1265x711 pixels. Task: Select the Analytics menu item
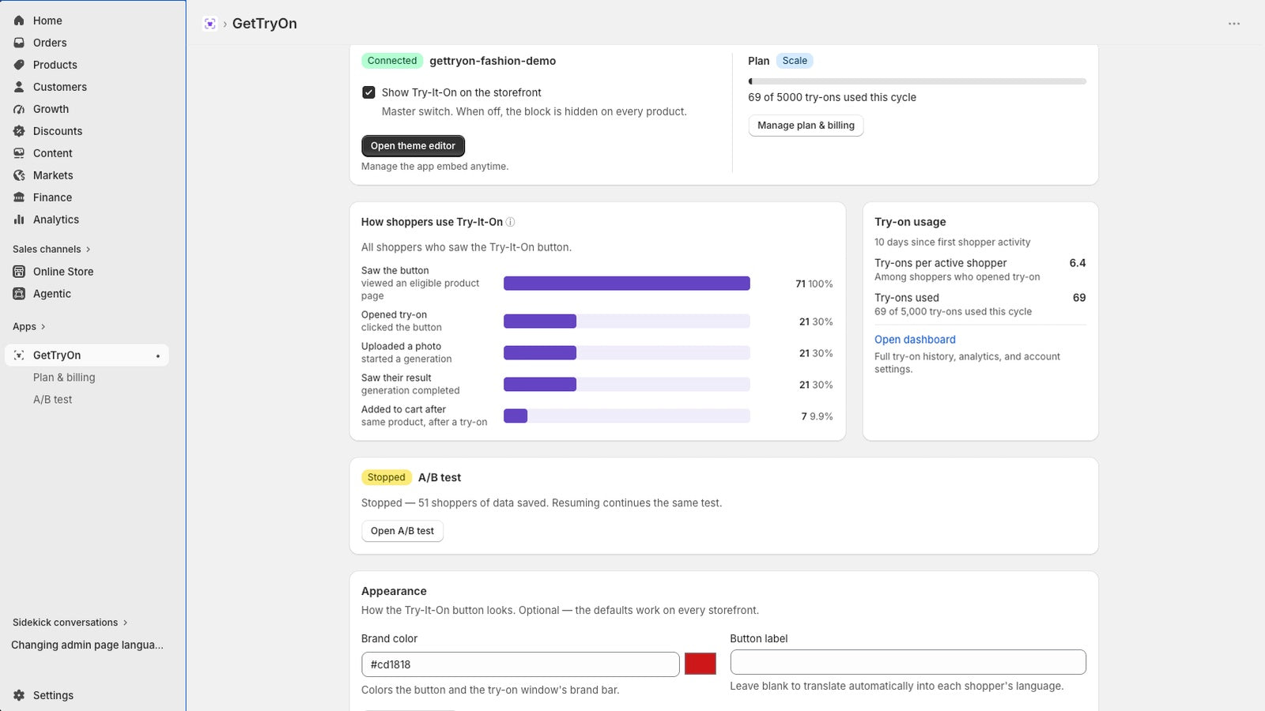87,220
